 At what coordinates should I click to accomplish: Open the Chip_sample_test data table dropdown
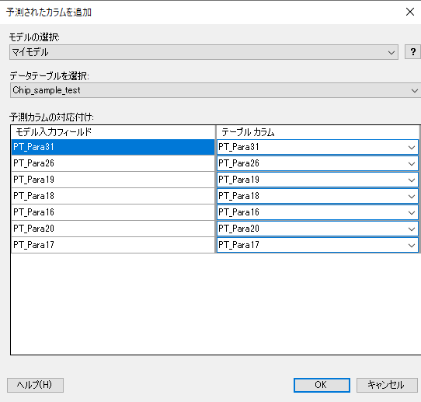(215, 90)
